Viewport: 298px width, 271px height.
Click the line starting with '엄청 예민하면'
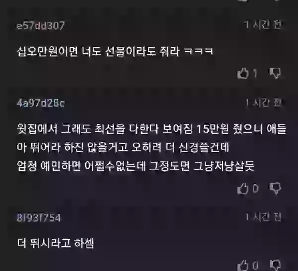[136, 166]
